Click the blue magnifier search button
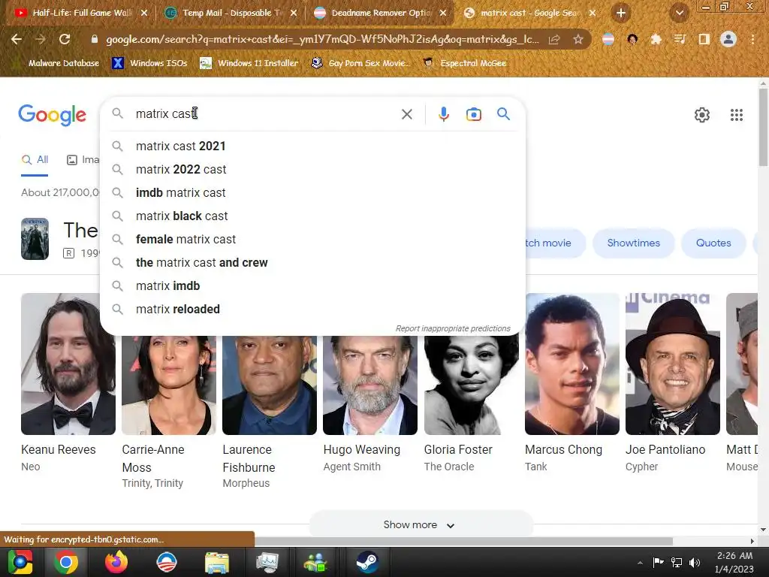 tap(503, 114)
